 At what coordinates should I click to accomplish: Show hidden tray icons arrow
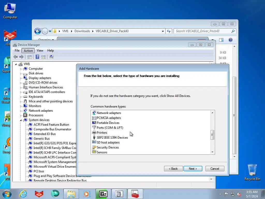(220, 194)
